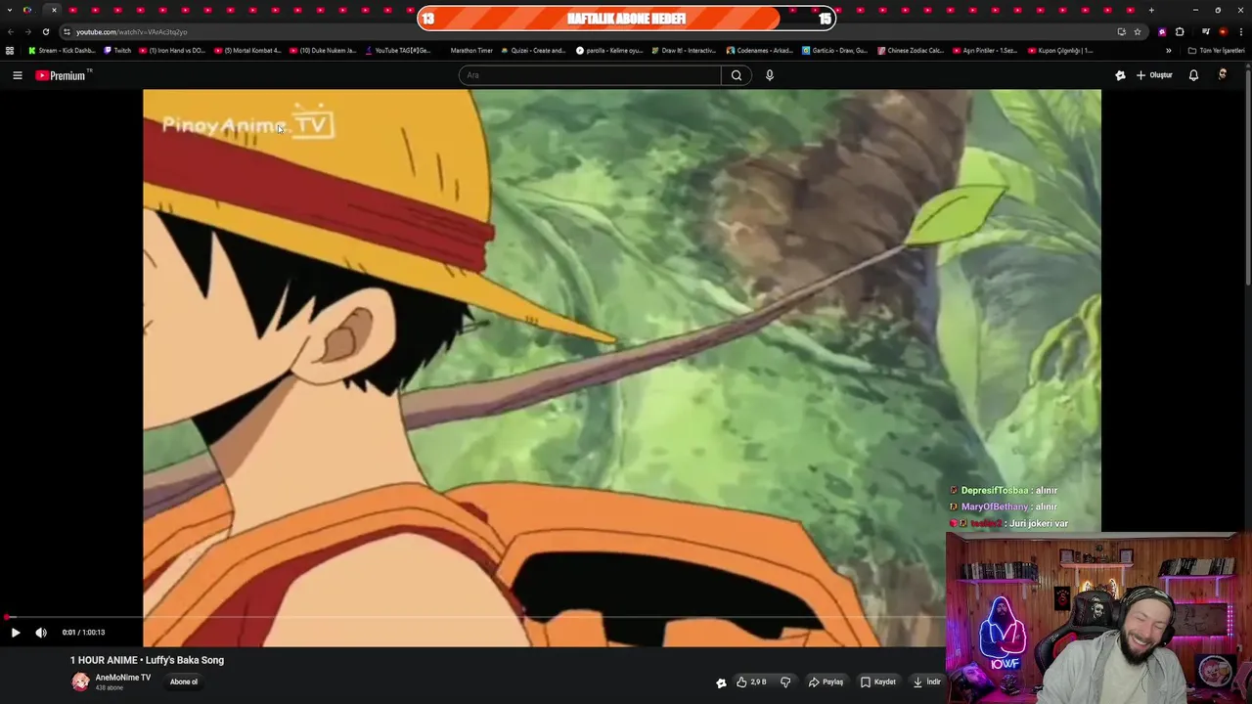The width and height of the screenshot is (1252, 704).
Task: Open the account avatar menu
Action: point(1222,75)
